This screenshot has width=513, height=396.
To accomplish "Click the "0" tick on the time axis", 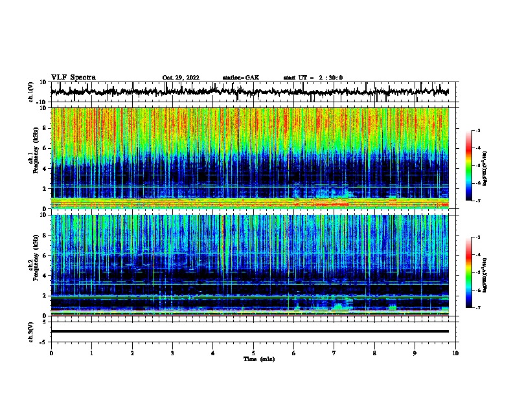I will click(x=51, y=353).
